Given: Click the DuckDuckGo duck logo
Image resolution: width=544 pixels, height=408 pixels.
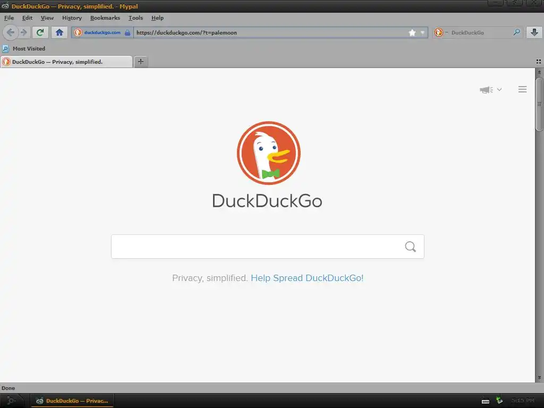Looking at the screenshot, I should click(x=268, y=153).
